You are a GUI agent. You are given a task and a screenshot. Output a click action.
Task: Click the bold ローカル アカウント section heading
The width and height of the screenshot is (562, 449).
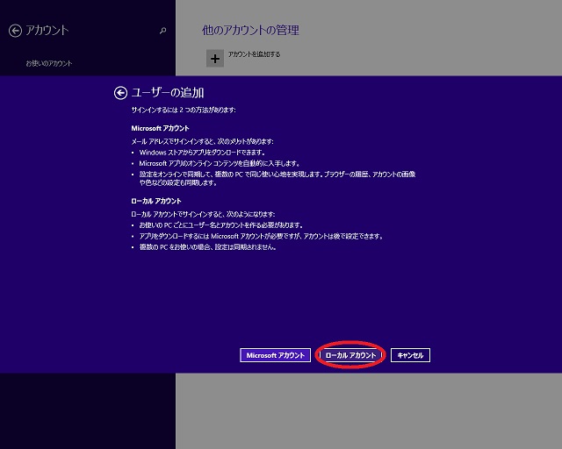point(155,202)
